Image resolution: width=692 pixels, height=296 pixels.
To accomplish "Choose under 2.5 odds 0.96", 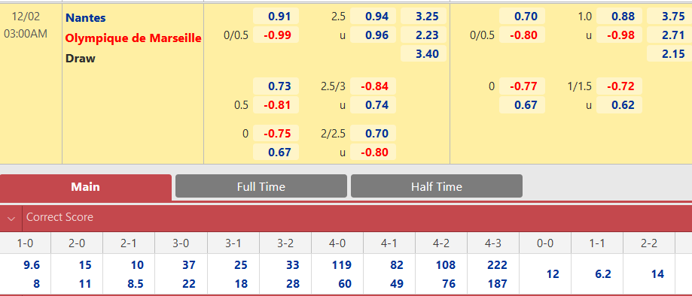I will pyautogui.click(x=373, y=35).
